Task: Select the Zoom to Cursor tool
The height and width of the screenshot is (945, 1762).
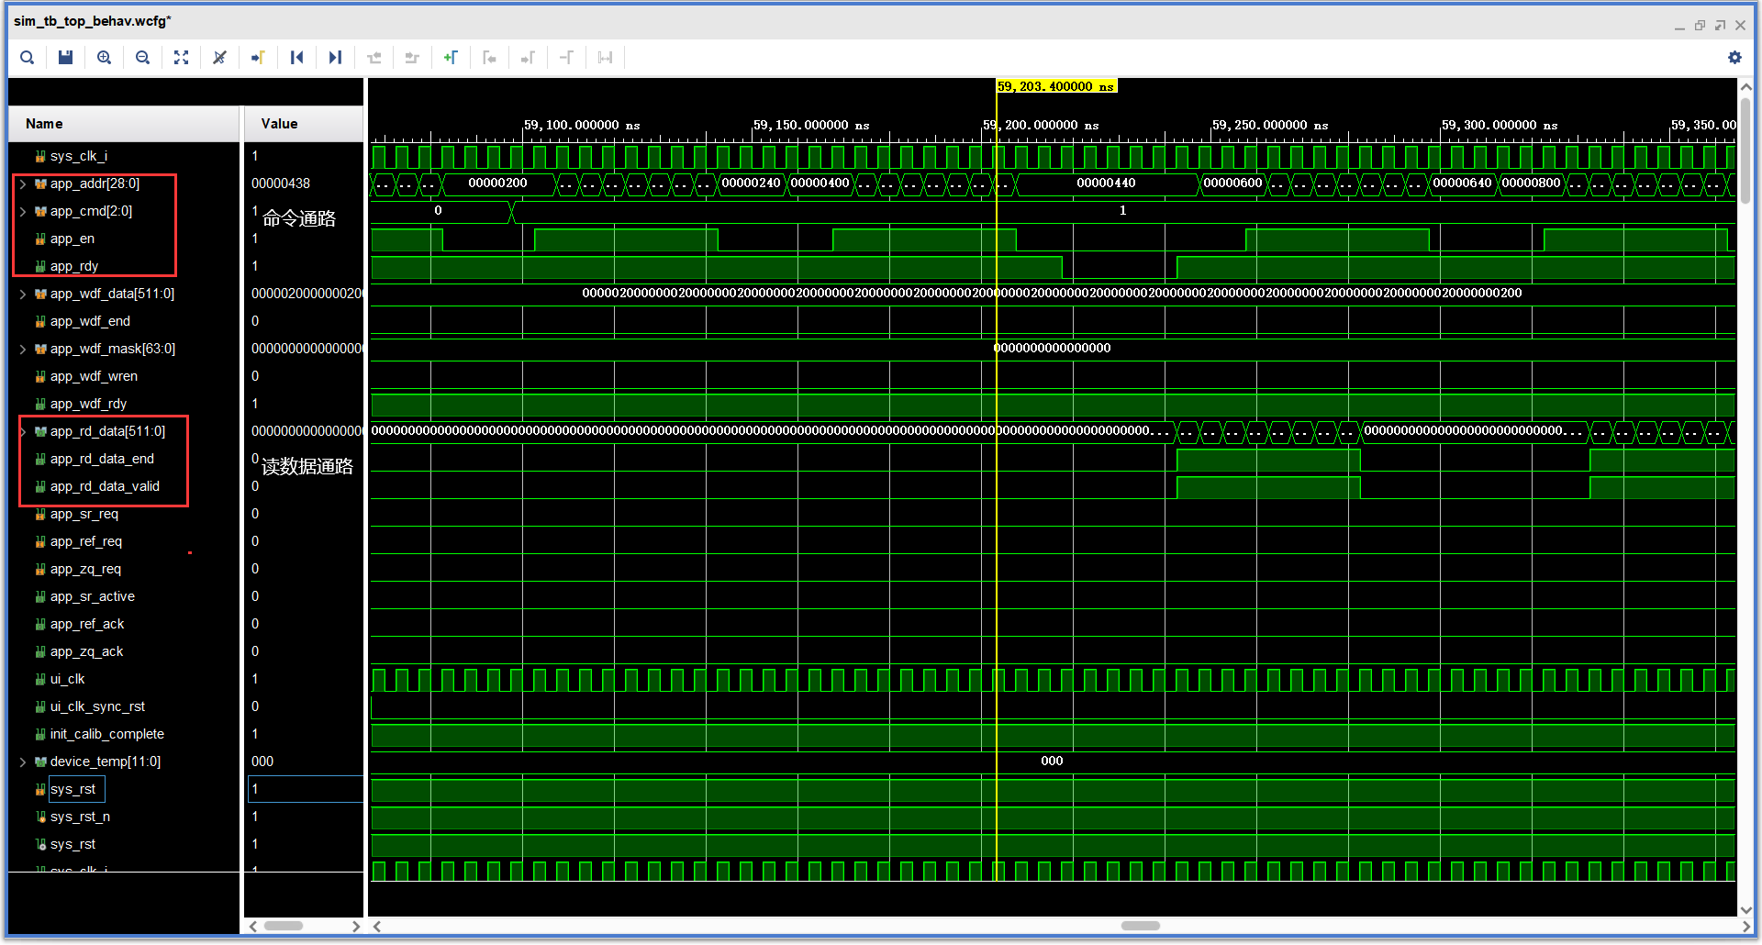Action: click(219, 57)
